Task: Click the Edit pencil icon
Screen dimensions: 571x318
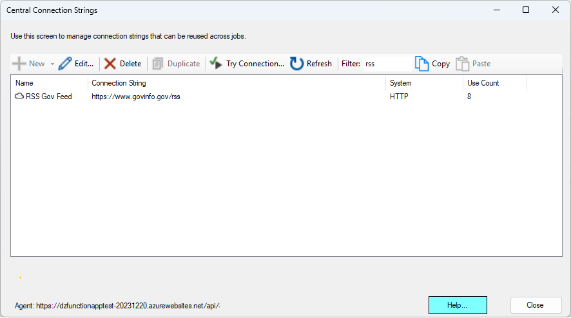Action: (65, 64)
